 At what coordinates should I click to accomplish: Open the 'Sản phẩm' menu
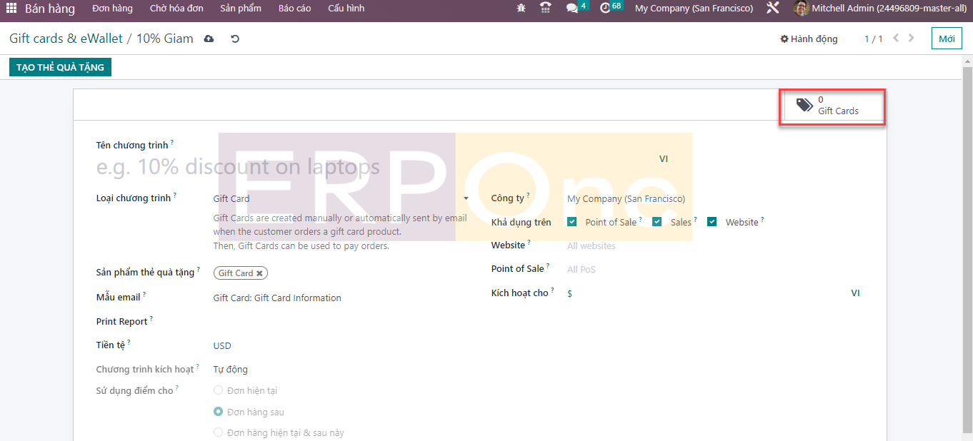click(240, 9)
